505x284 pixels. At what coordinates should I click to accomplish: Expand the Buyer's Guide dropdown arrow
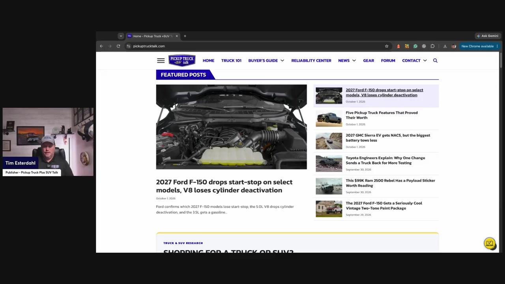pyautogui.click(x=282, y=61)
